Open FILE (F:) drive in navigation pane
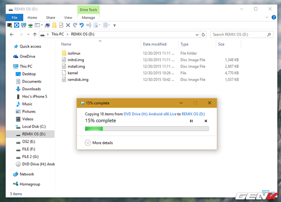Screen dimensions: 281x202 point(29,149)
